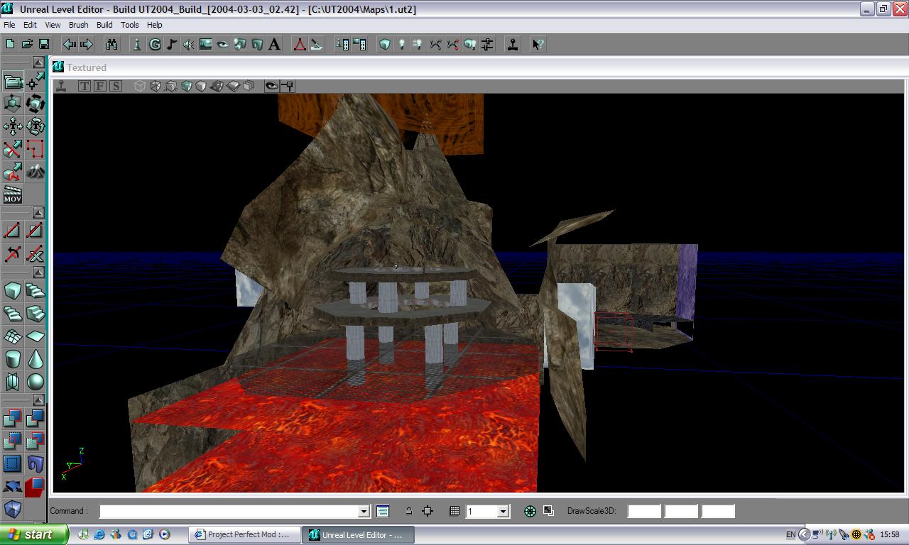The image size is (909, 545).
Task: Build a Sheet brush
Action: coord(36,336)
